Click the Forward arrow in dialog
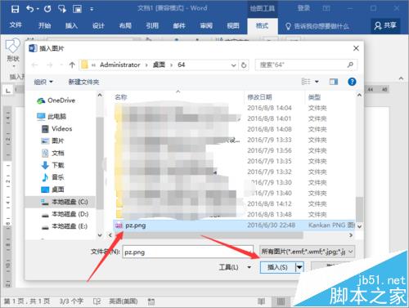Viewport: 409px width, 308px height. 50,65
